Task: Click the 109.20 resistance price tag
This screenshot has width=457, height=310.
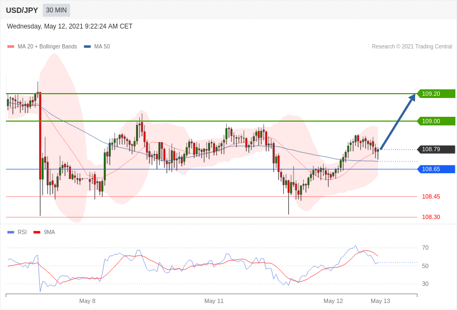Action: (x=437, y=94)
